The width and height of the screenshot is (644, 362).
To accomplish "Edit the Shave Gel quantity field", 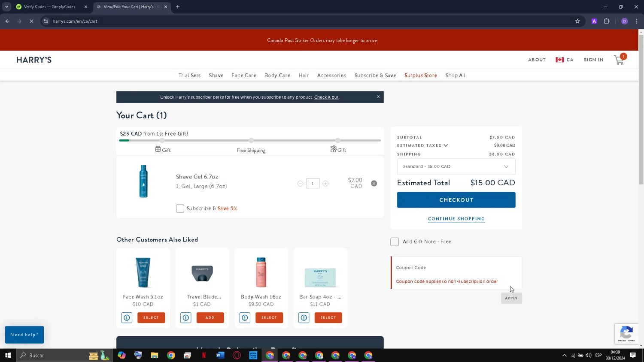I will click(313, 184).
